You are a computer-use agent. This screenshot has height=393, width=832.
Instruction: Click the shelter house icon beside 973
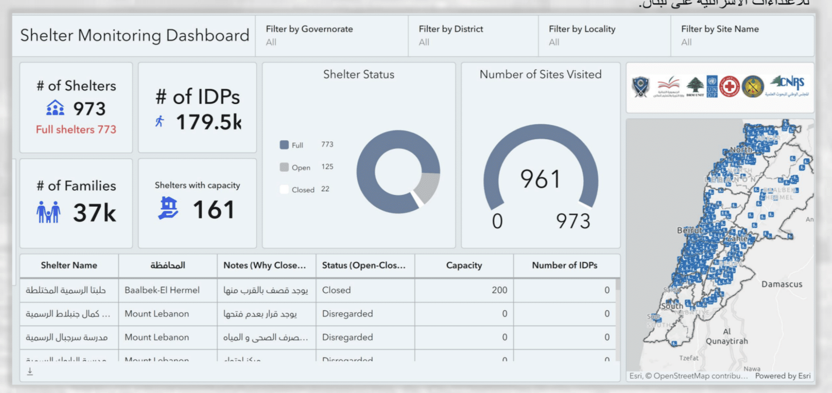55,108
